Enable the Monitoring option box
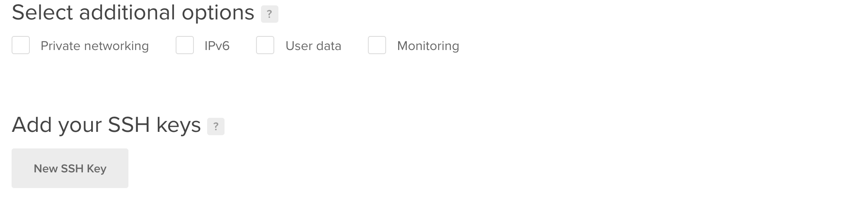 (x=377, y=45)
